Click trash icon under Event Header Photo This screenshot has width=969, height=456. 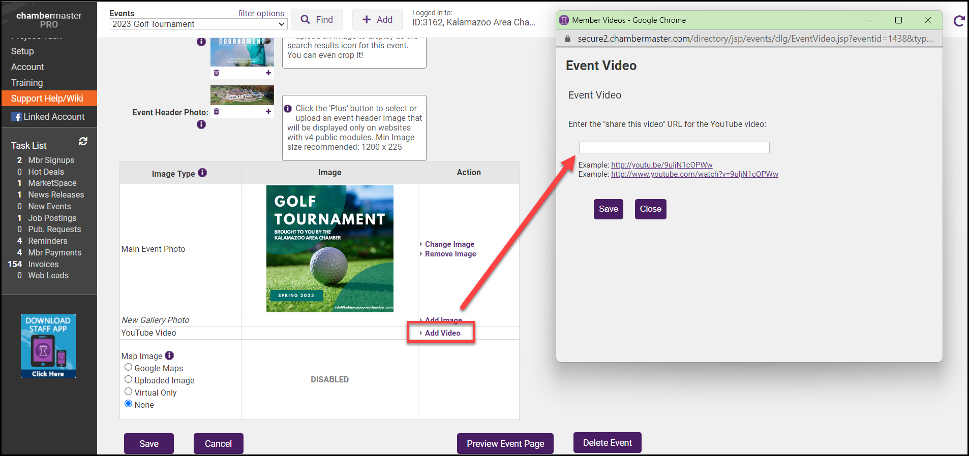tap(217, 112)
